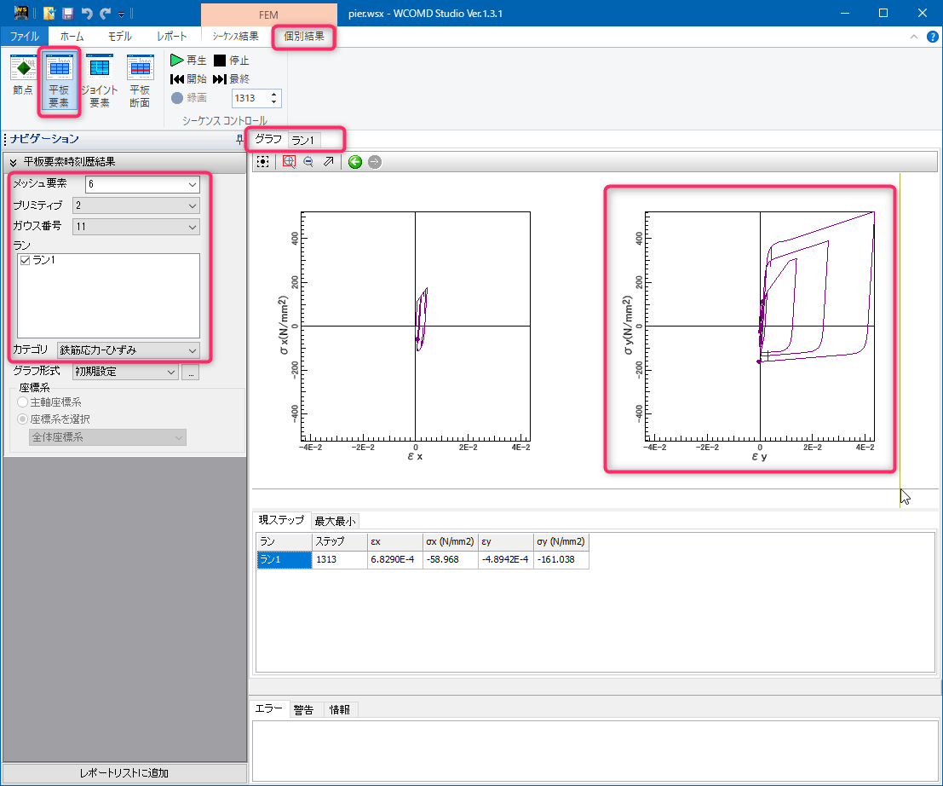Viewport: 943px width, 786px height.
Task: Select the ラン1 view tab
Action: [302, 140]
